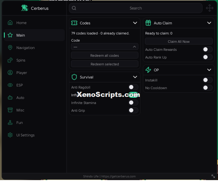Click the Claim All Now button
The image size is (218, 189).
coord(179,41)
